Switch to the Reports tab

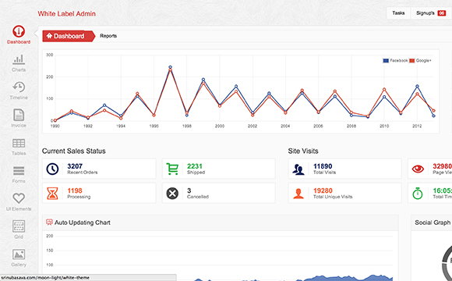pyautogui.click(x=108, y=36)
